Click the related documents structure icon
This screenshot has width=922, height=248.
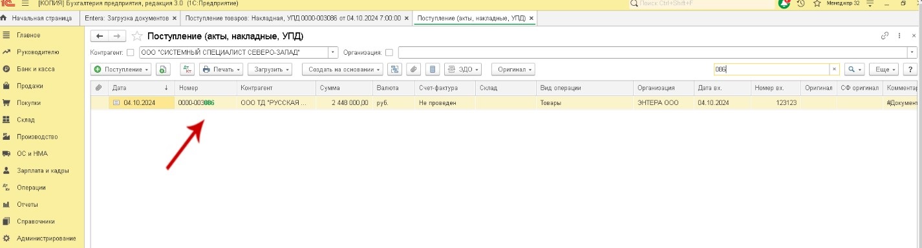point(394,69)
